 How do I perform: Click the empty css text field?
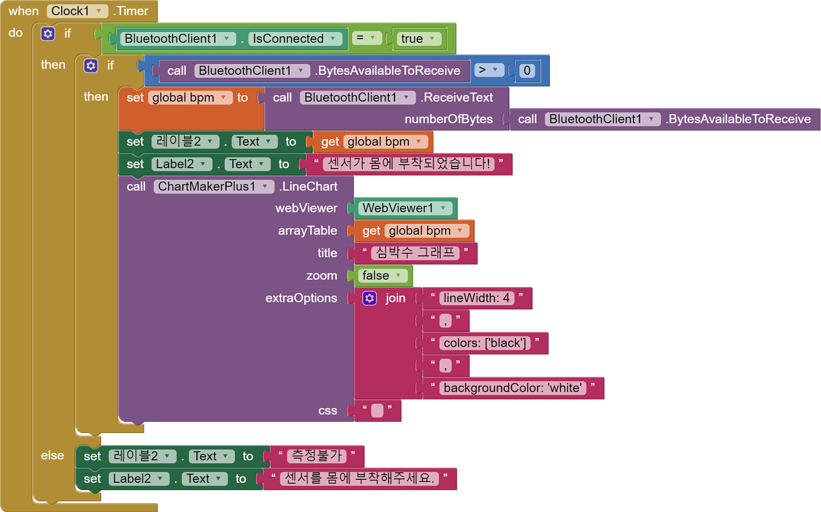pos(377,411)
